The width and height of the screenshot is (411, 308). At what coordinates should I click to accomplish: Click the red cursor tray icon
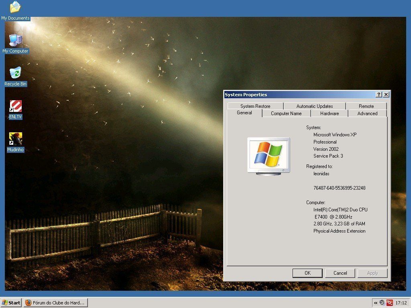click(x=389, y=303)
